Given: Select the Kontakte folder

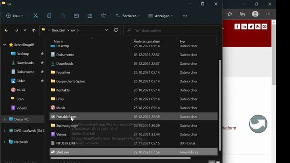Looking at the screenshot, I should tap(134, 90).
